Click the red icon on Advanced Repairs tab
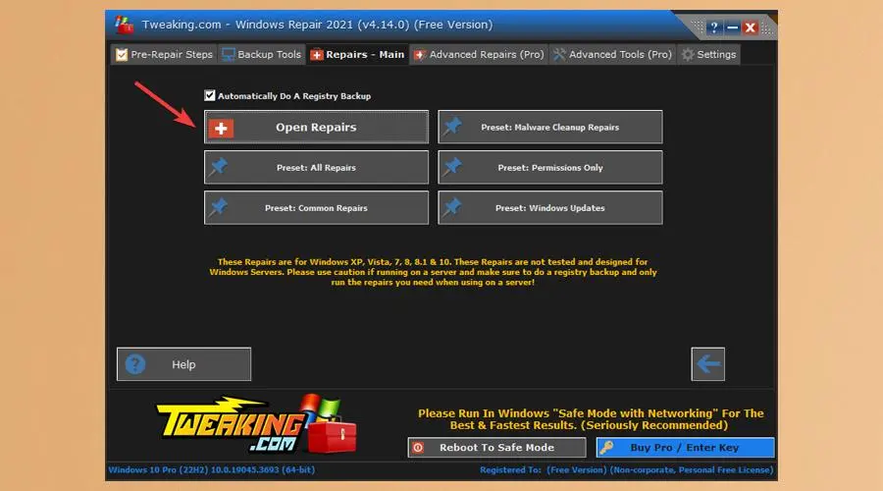This screenshot has width=883, height=491. coord(420,55)
